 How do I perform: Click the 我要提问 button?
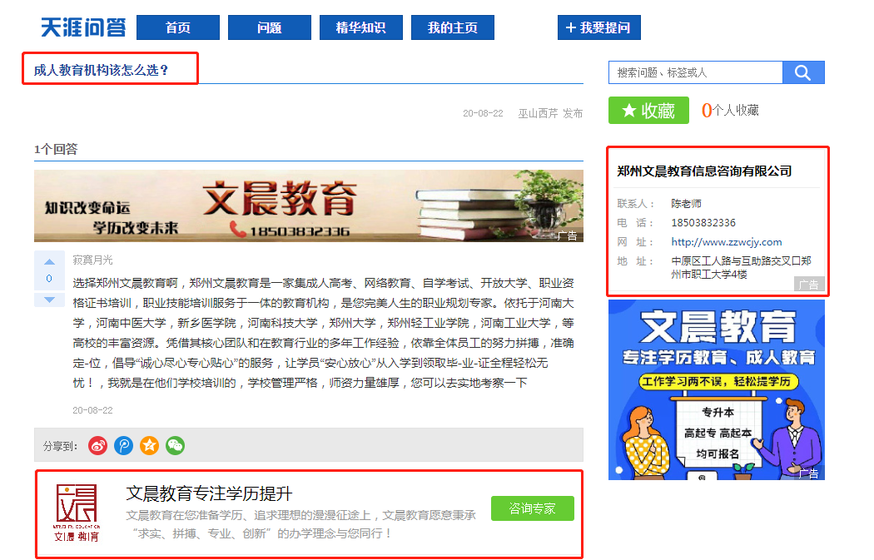[x=599, y=27]
